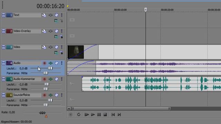The image size is (221, 124).
Task: Solo the Audio-Kommentar track
Action: 62,79
